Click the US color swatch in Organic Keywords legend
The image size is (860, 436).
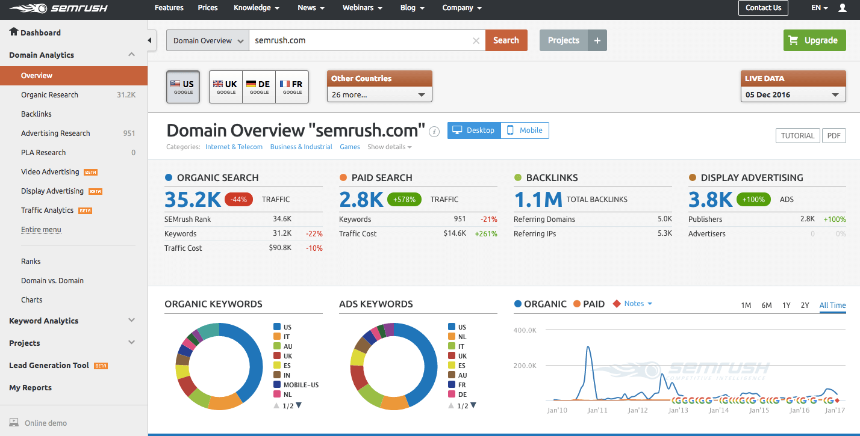coord(277,327)
